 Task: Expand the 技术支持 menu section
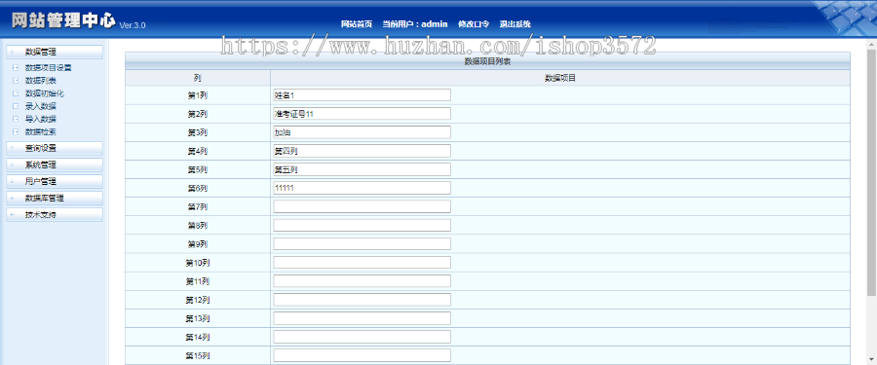pyautogui.click(x=55, y=215)
